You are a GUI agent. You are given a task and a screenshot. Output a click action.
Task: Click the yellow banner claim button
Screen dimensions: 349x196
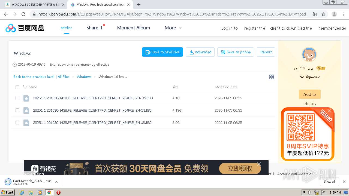[240, 169]
